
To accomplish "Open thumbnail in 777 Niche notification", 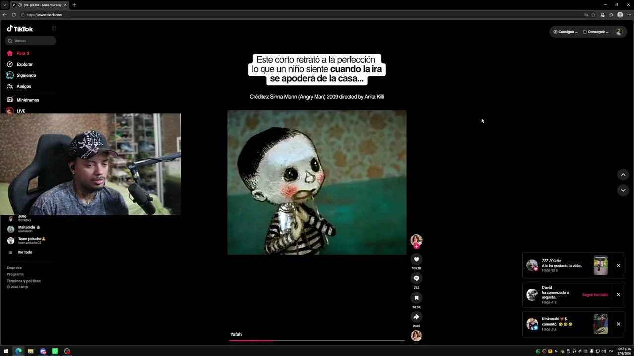I will 601,266.
